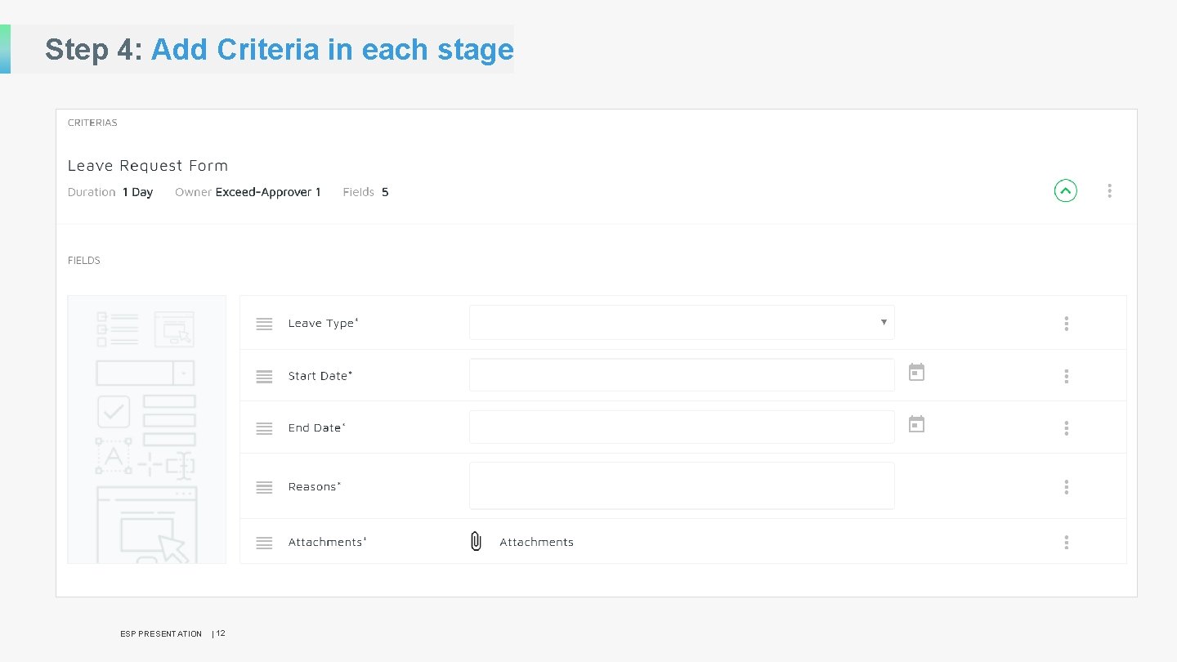Click the owner Exceed-Approver 1
This screenshot has width=1177, height=662.
(x=267, y=192)
